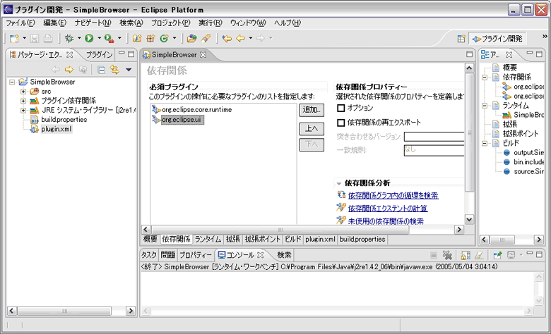
Task: Switch to the plugin.xml editor tab
Action: (x=320, y=239)
